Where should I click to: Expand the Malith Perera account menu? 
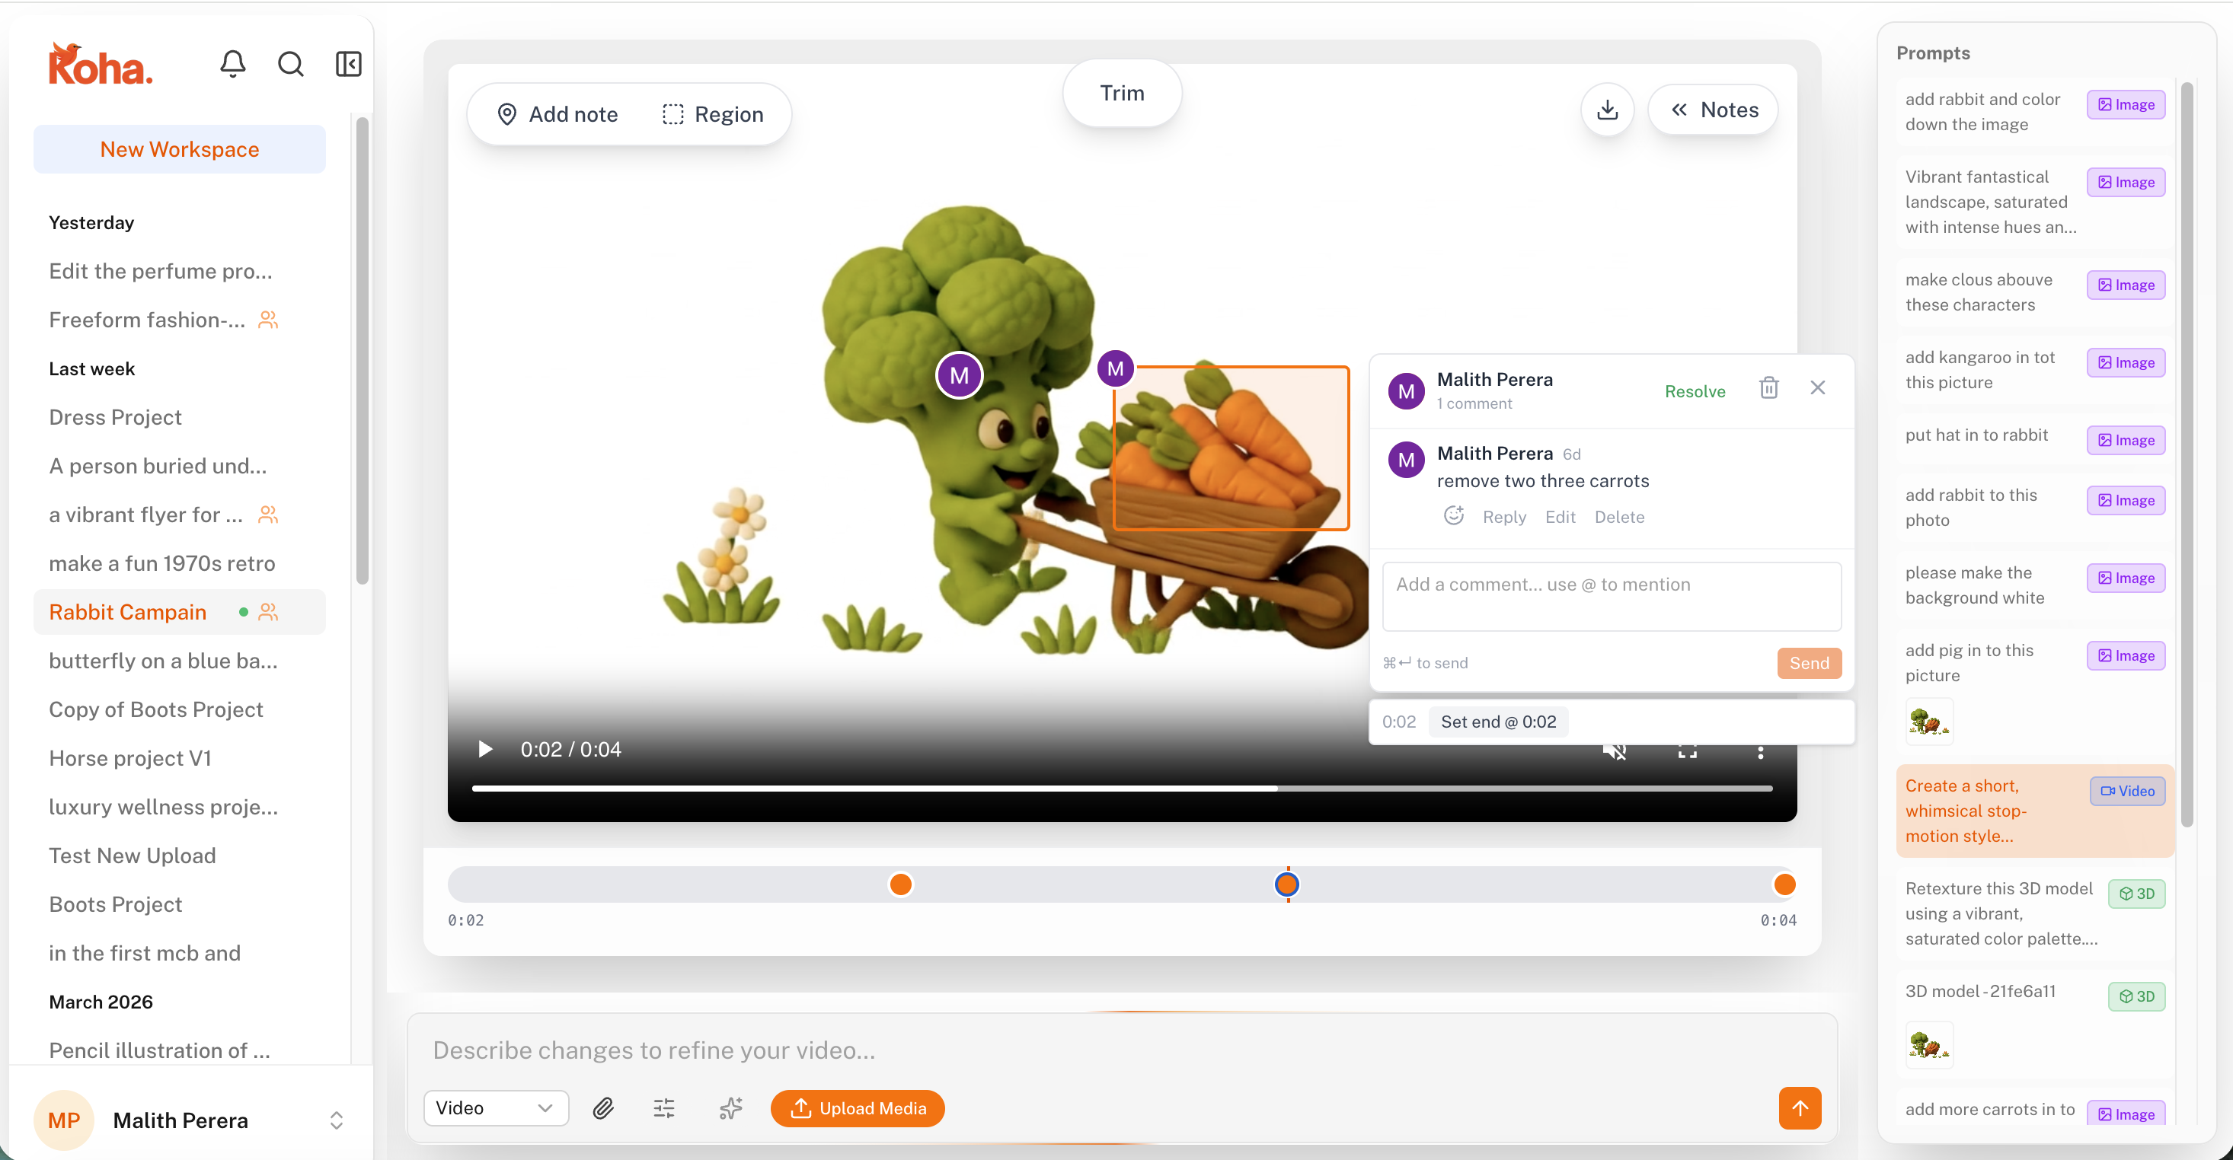click(337, 1120)
